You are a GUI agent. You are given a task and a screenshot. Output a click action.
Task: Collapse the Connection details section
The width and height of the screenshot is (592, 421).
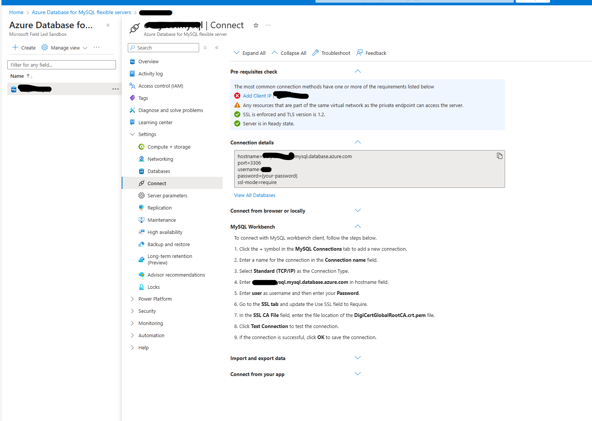pos(358,142)
